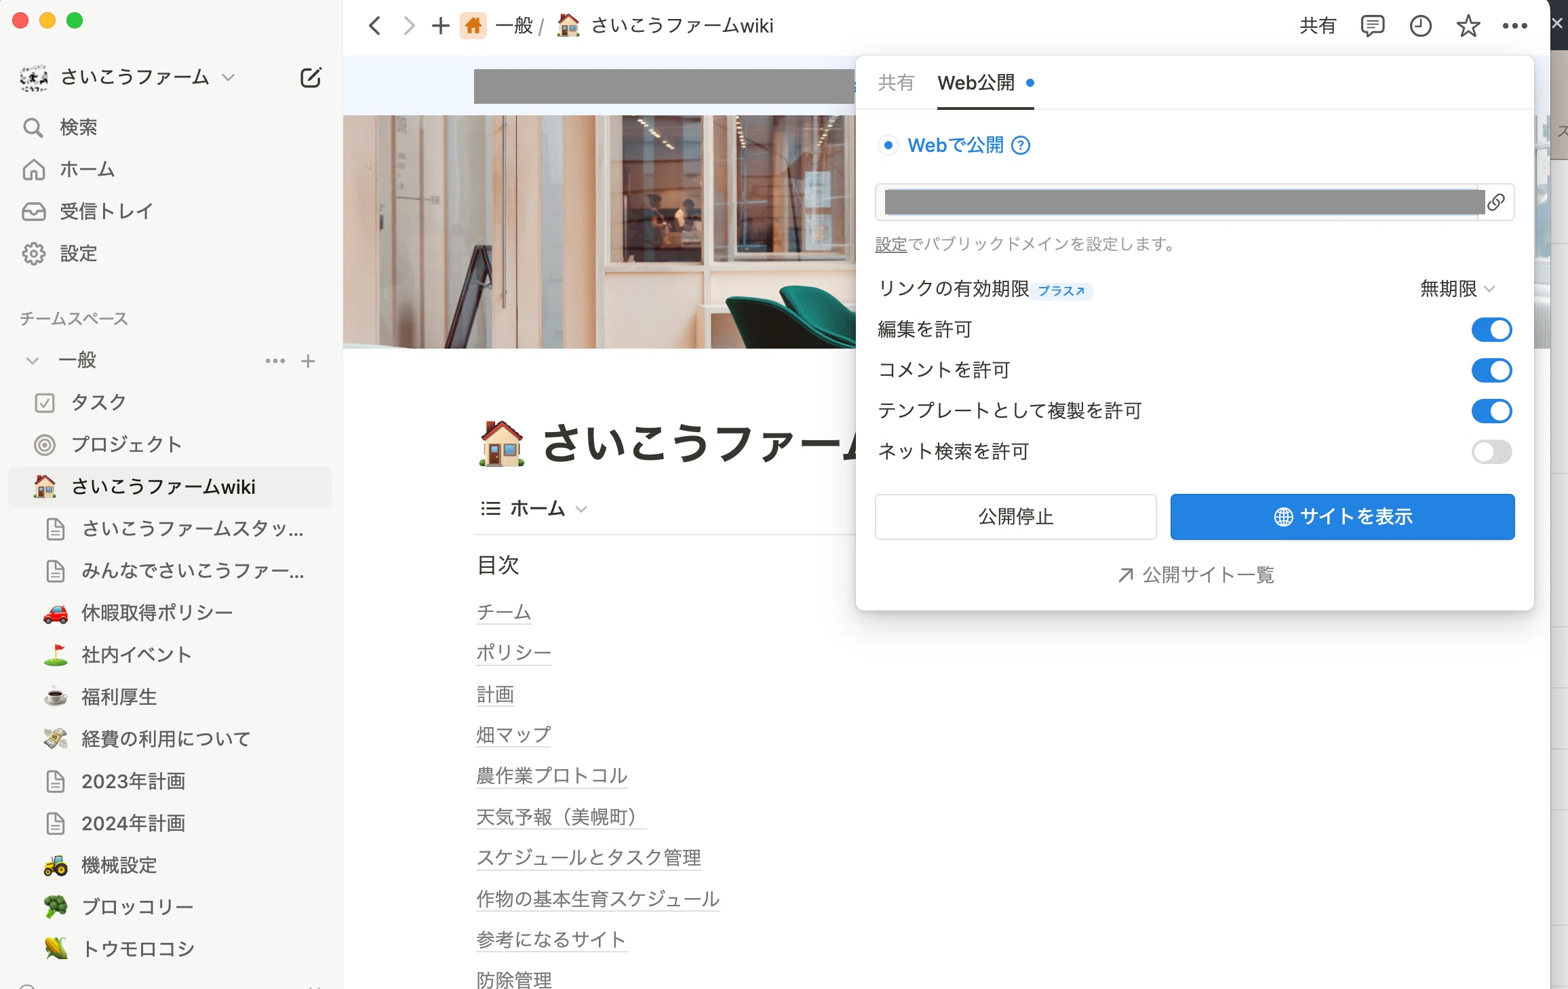Toggle off テンプレートとして複製を許可 switch
Image resolution: width=1568 pixels, height=989 pixels.
pos(1491,411)
